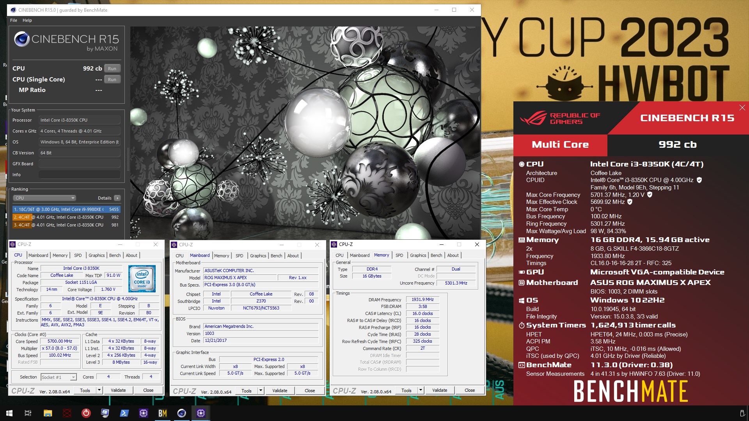Click the red power button taskbar icon

86,413
